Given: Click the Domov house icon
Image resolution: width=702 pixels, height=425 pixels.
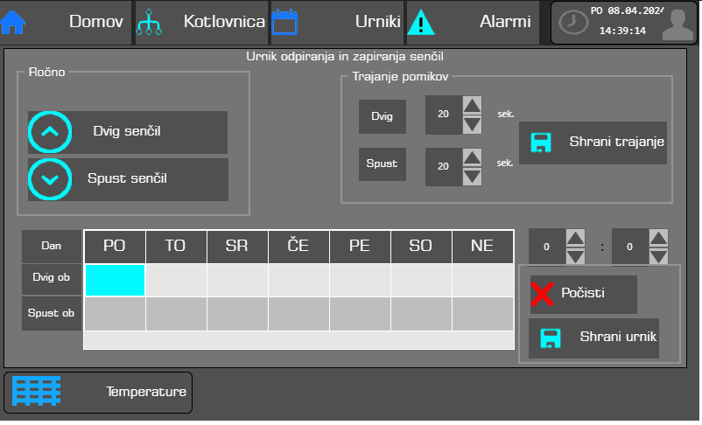Looking at the screenshot, I should [13, 23].
